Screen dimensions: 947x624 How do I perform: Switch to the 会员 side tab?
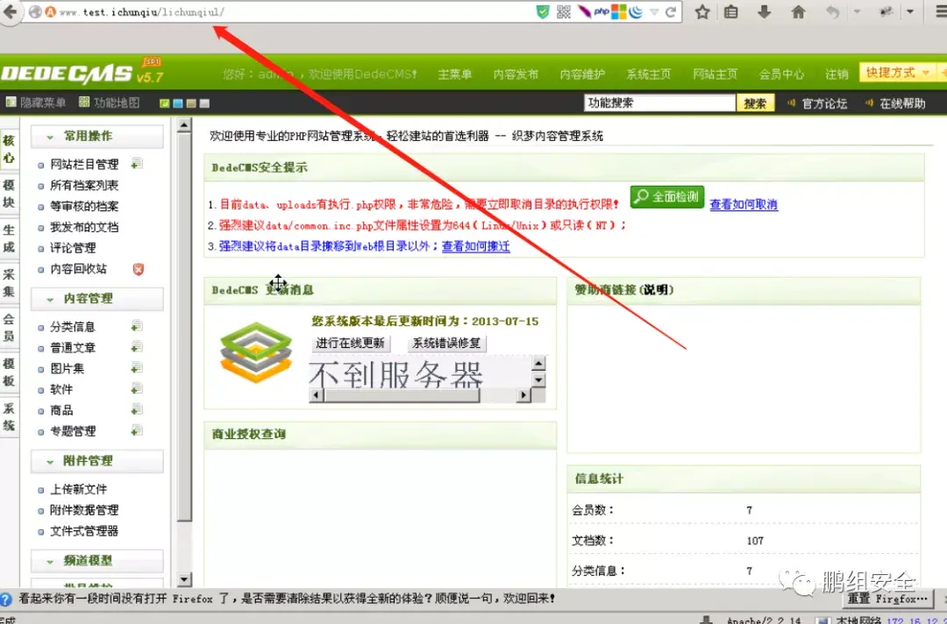9,328
